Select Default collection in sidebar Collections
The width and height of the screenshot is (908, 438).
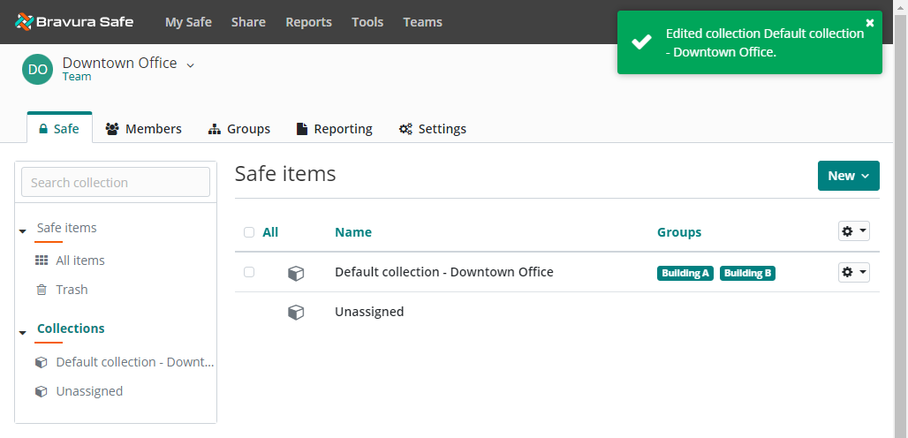(135, 362)
